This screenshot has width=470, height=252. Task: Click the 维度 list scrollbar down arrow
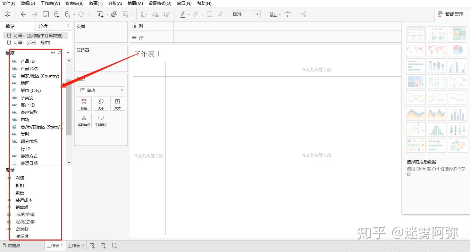(x=69, y=162)
